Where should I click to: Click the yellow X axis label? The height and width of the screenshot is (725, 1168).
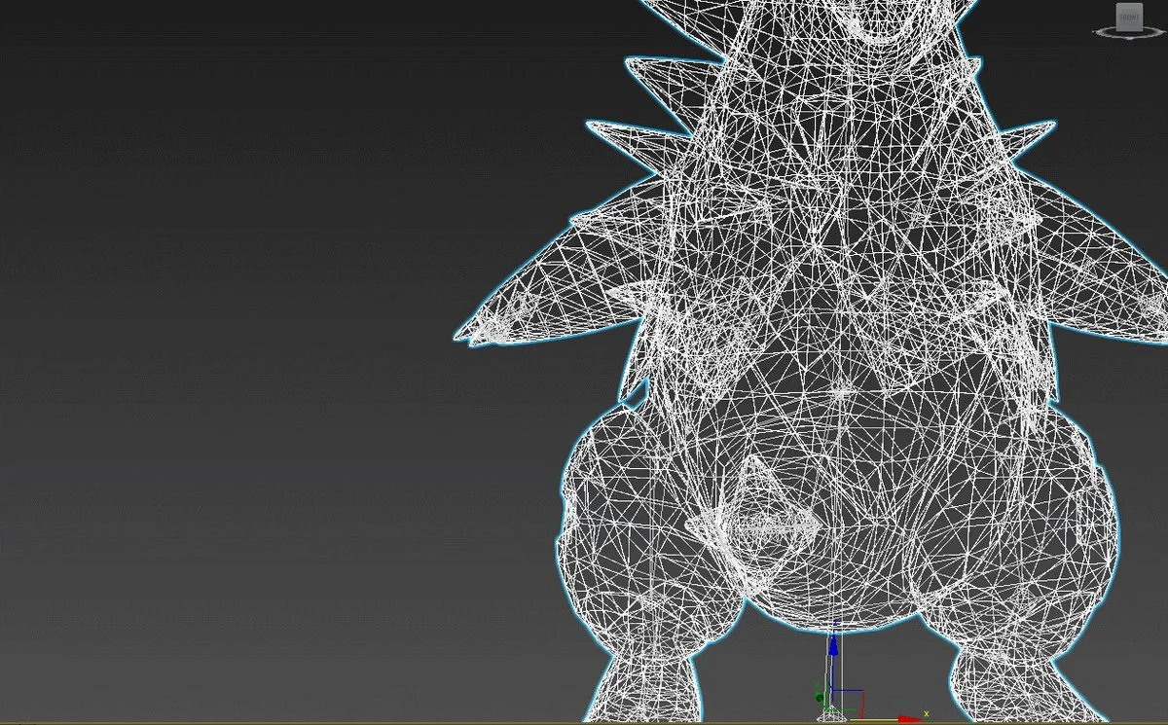pyautogui.click(x=927, y=714)
